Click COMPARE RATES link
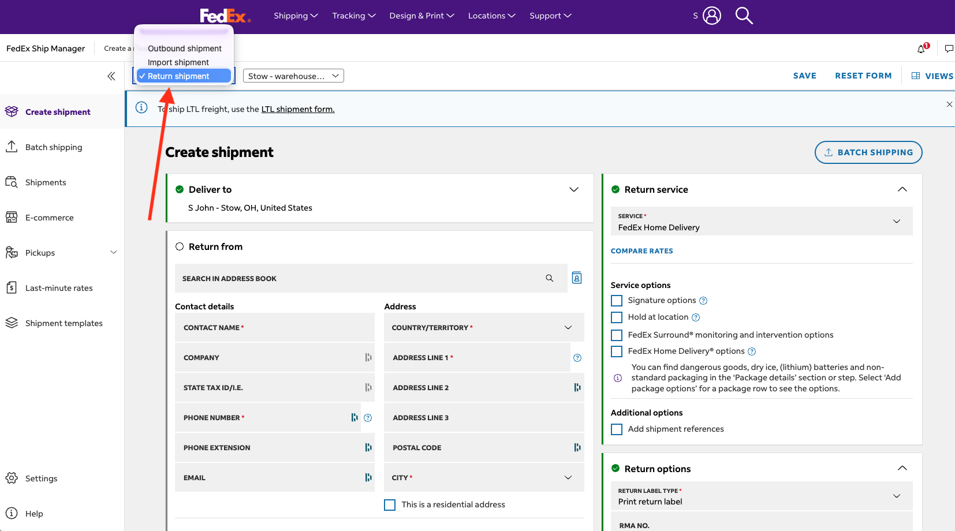This screenshot has width=955, height=531. (642, 251)
